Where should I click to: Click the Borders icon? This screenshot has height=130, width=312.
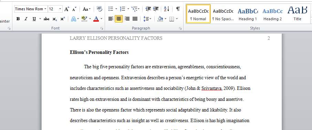click(171, 19)
